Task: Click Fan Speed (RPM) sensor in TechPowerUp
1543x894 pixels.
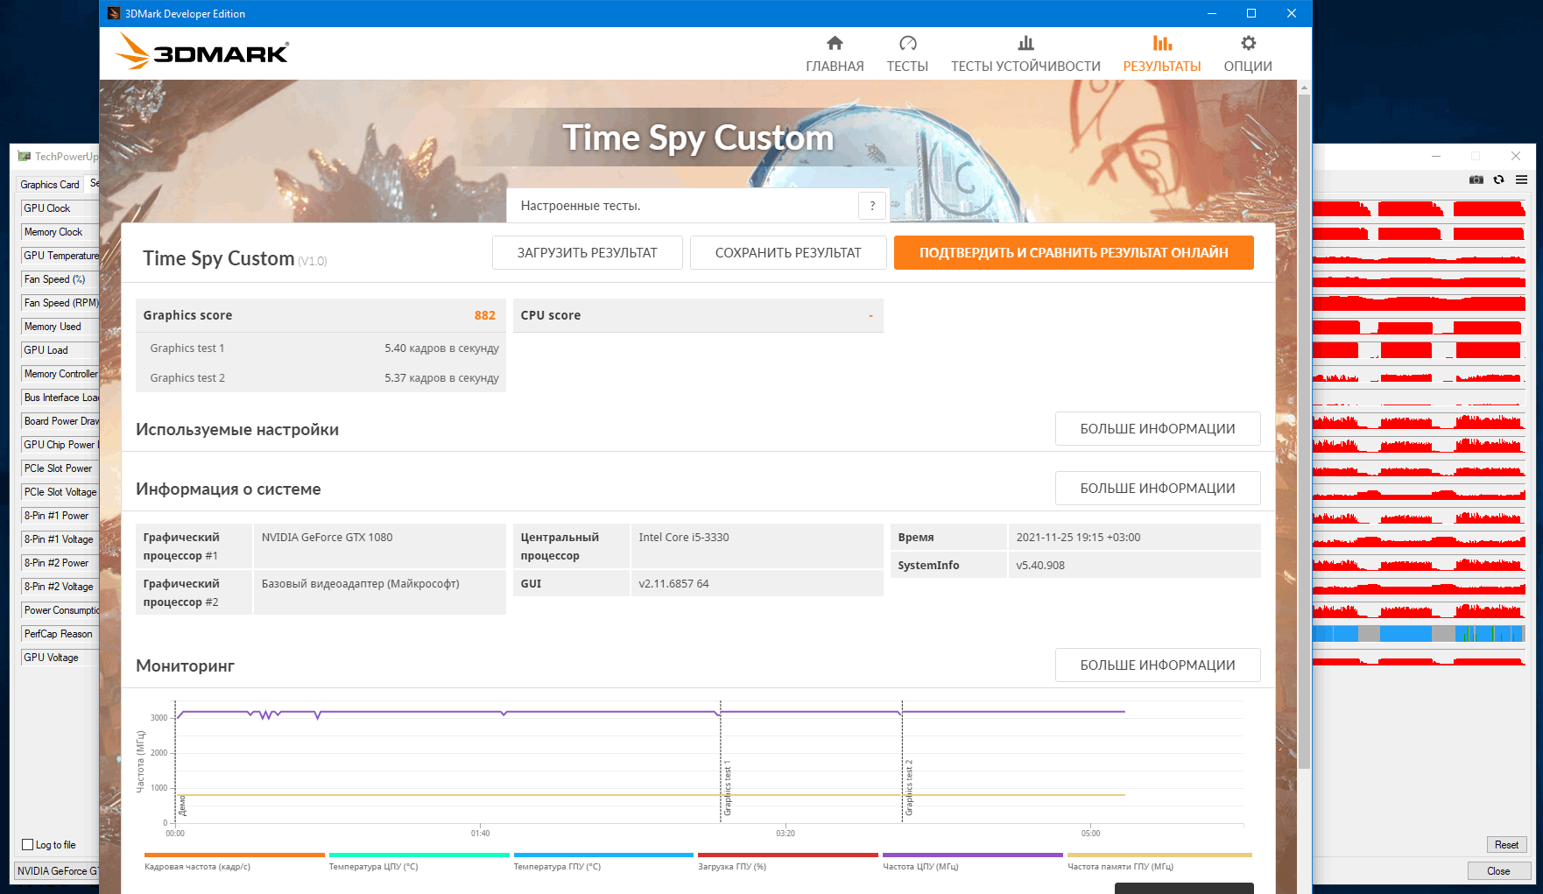Action: tap(60, 303)
